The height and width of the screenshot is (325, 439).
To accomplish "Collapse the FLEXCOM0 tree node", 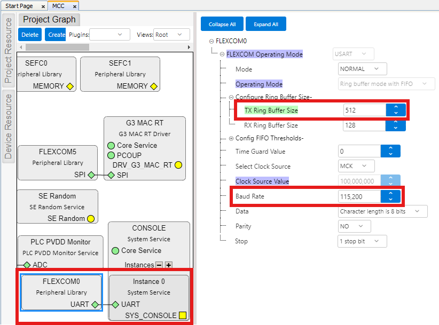I will click(211, 41).
